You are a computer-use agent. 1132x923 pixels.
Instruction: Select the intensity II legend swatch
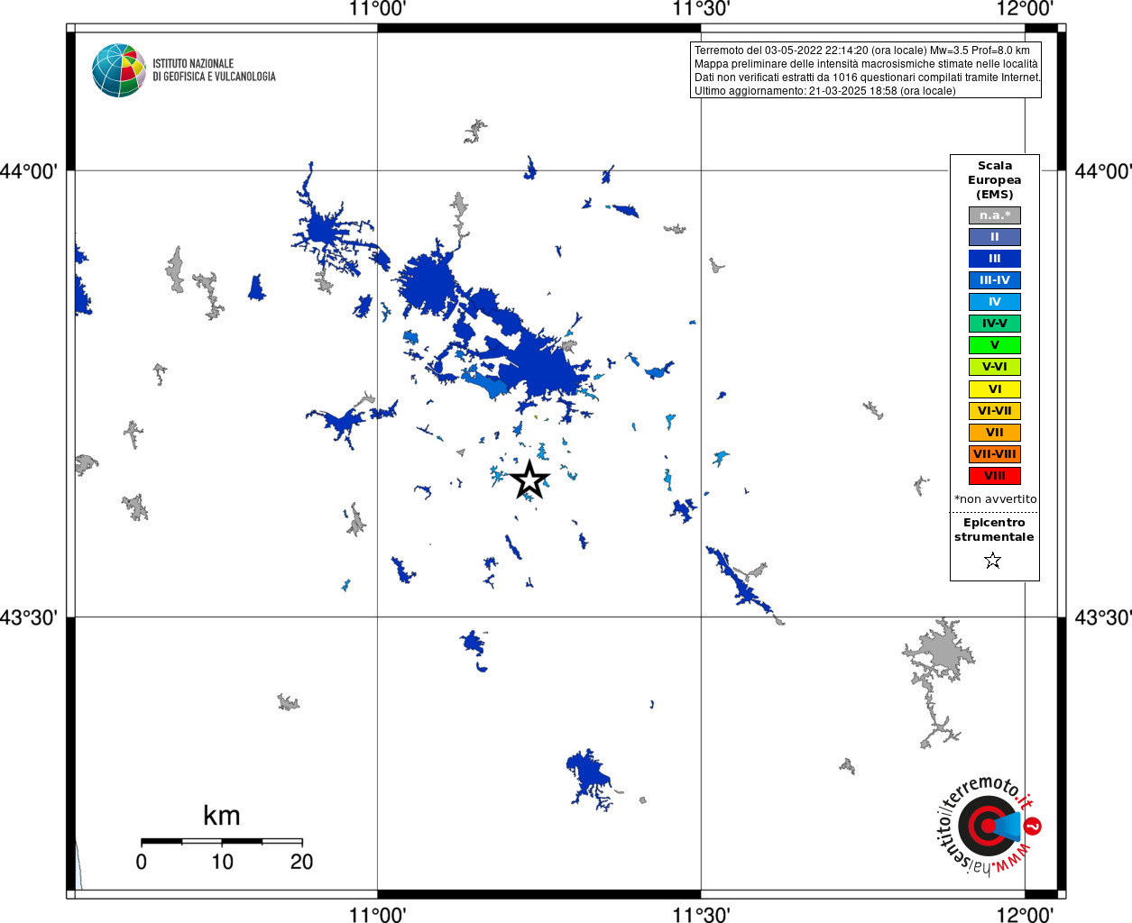pos(995,237)
